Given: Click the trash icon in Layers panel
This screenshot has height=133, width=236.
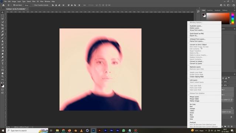Looking at the screenshot, I should coord(232,126).
